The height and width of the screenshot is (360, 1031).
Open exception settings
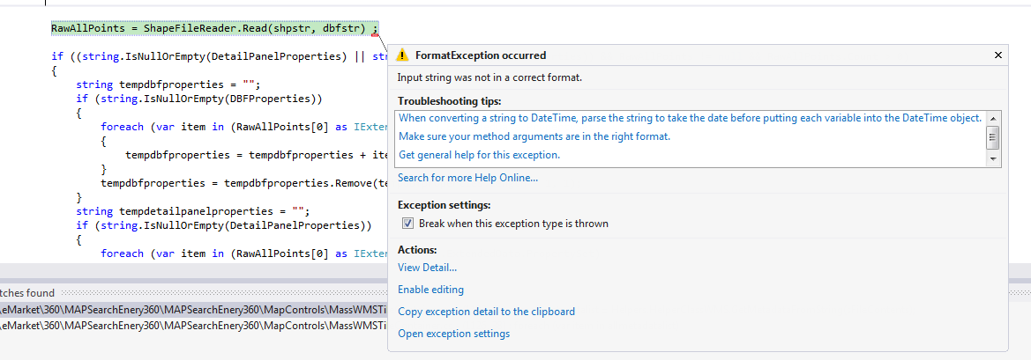pyautogui.click(x=453, y=334)
